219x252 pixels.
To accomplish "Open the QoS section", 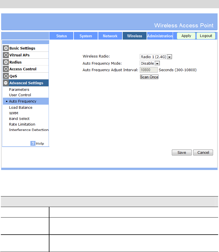I will click(x=13, y=76).
